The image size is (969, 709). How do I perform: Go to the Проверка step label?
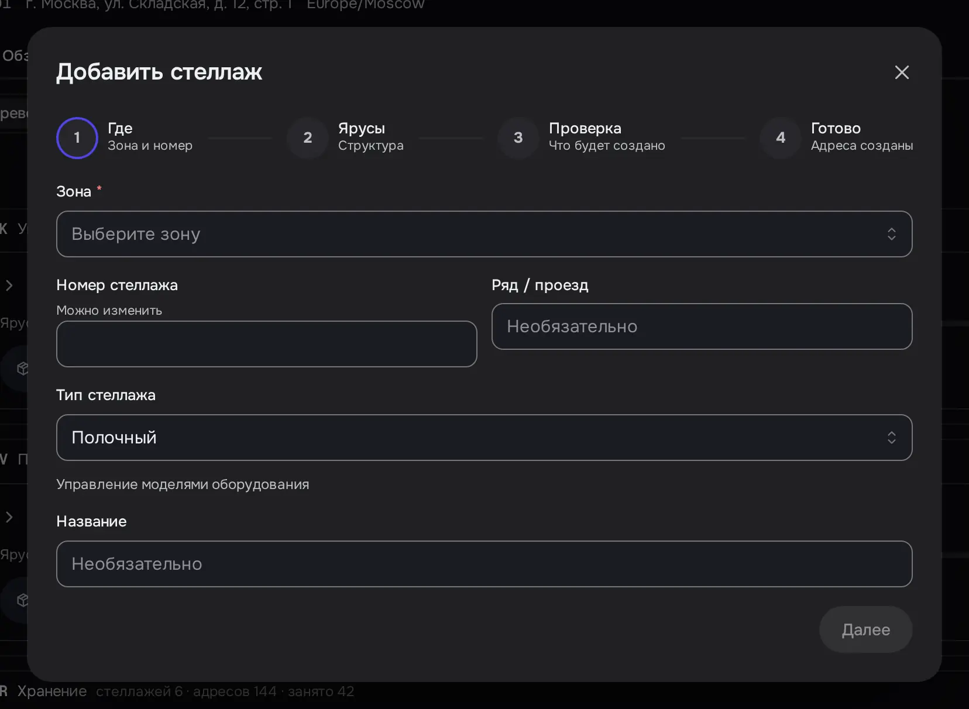pyautogui.click(x=607, y=137)
